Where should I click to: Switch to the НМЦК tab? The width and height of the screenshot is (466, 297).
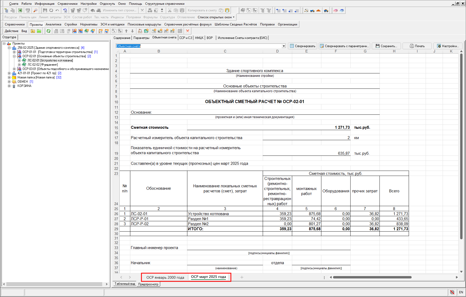pos(199,38)
